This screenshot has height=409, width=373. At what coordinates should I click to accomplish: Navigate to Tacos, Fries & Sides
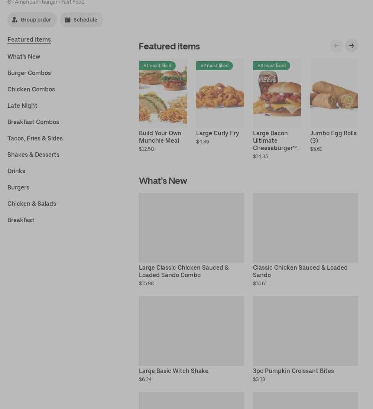pyautogui.click(x=35, y=138)
